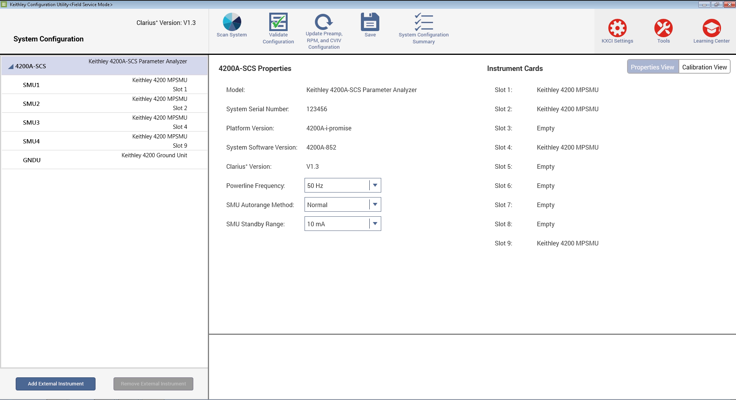This screenshot has width=736, height=400.
Task: Collapse the 4200A-SCS tree node
Action: [11, 66]
